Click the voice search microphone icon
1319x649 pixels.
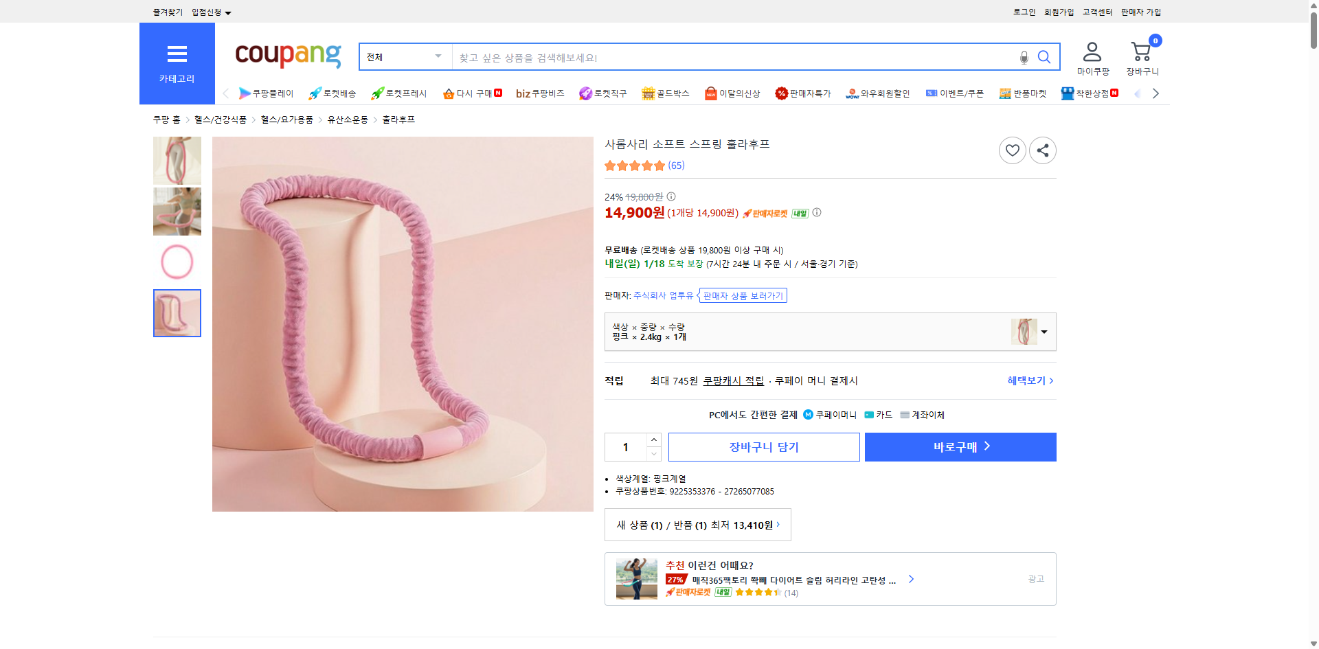coord(1023,57)
